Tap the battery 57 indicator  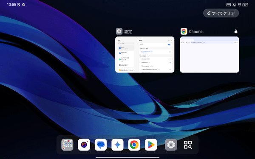point(245,5)
